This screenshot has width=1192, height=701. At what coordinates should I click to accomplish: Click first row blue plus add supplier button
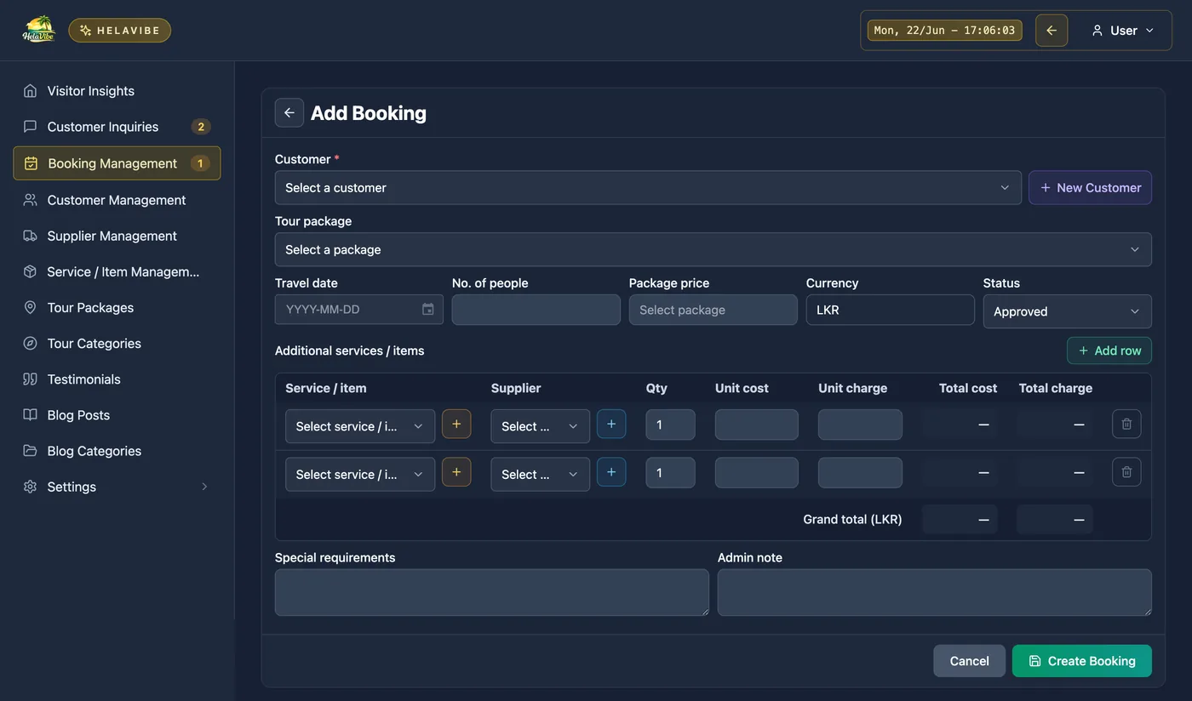pos(611,424)
